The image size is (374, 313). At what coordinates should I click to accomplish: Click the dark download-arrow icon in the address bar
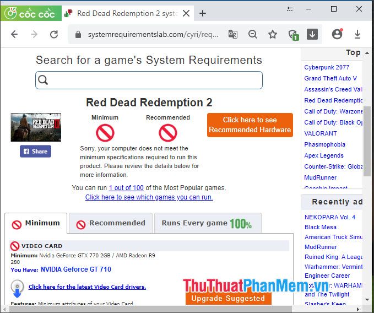click(x=312, y=34)
